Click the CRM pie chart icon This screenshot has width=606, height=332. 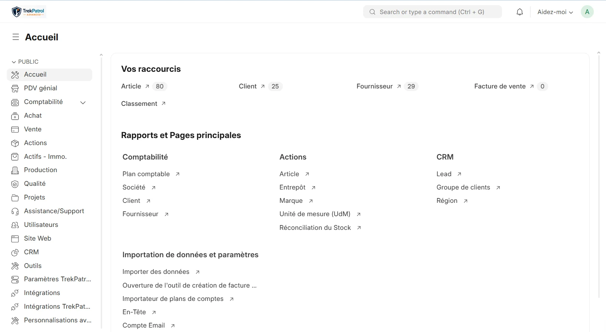tap(15, 252)
